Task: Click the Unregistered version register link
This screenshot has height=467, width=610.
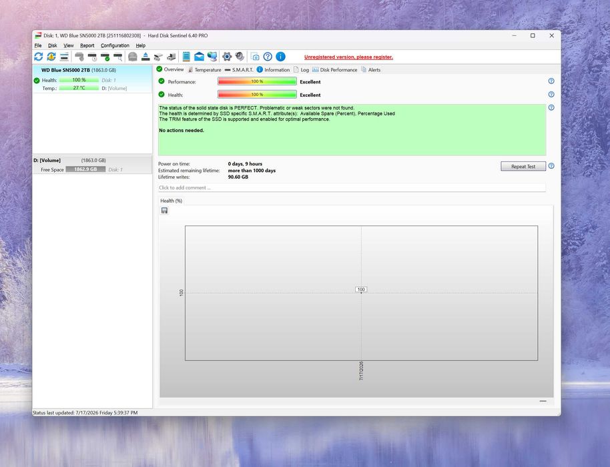Action: [348, 57]
